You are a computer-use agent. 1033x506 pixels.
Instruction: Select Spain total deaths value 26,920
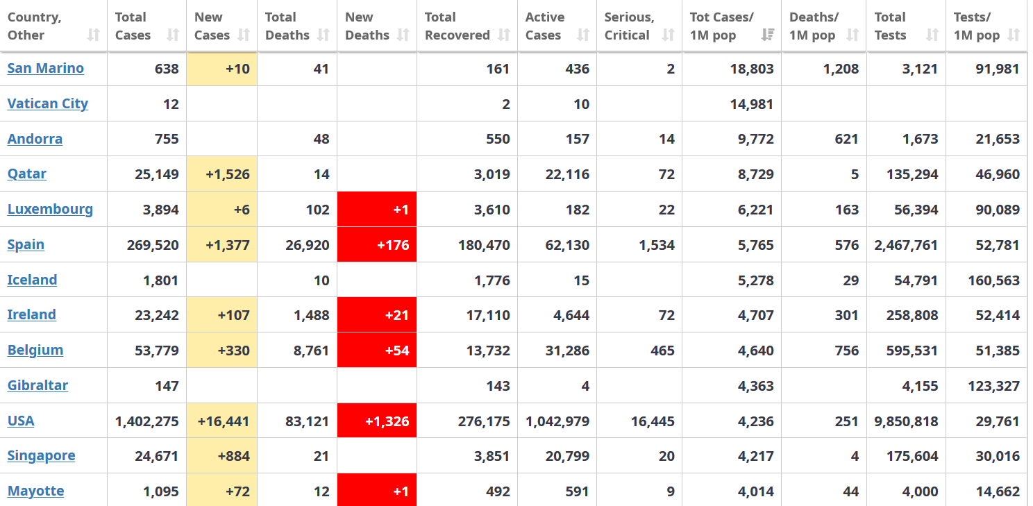(308, 245)
